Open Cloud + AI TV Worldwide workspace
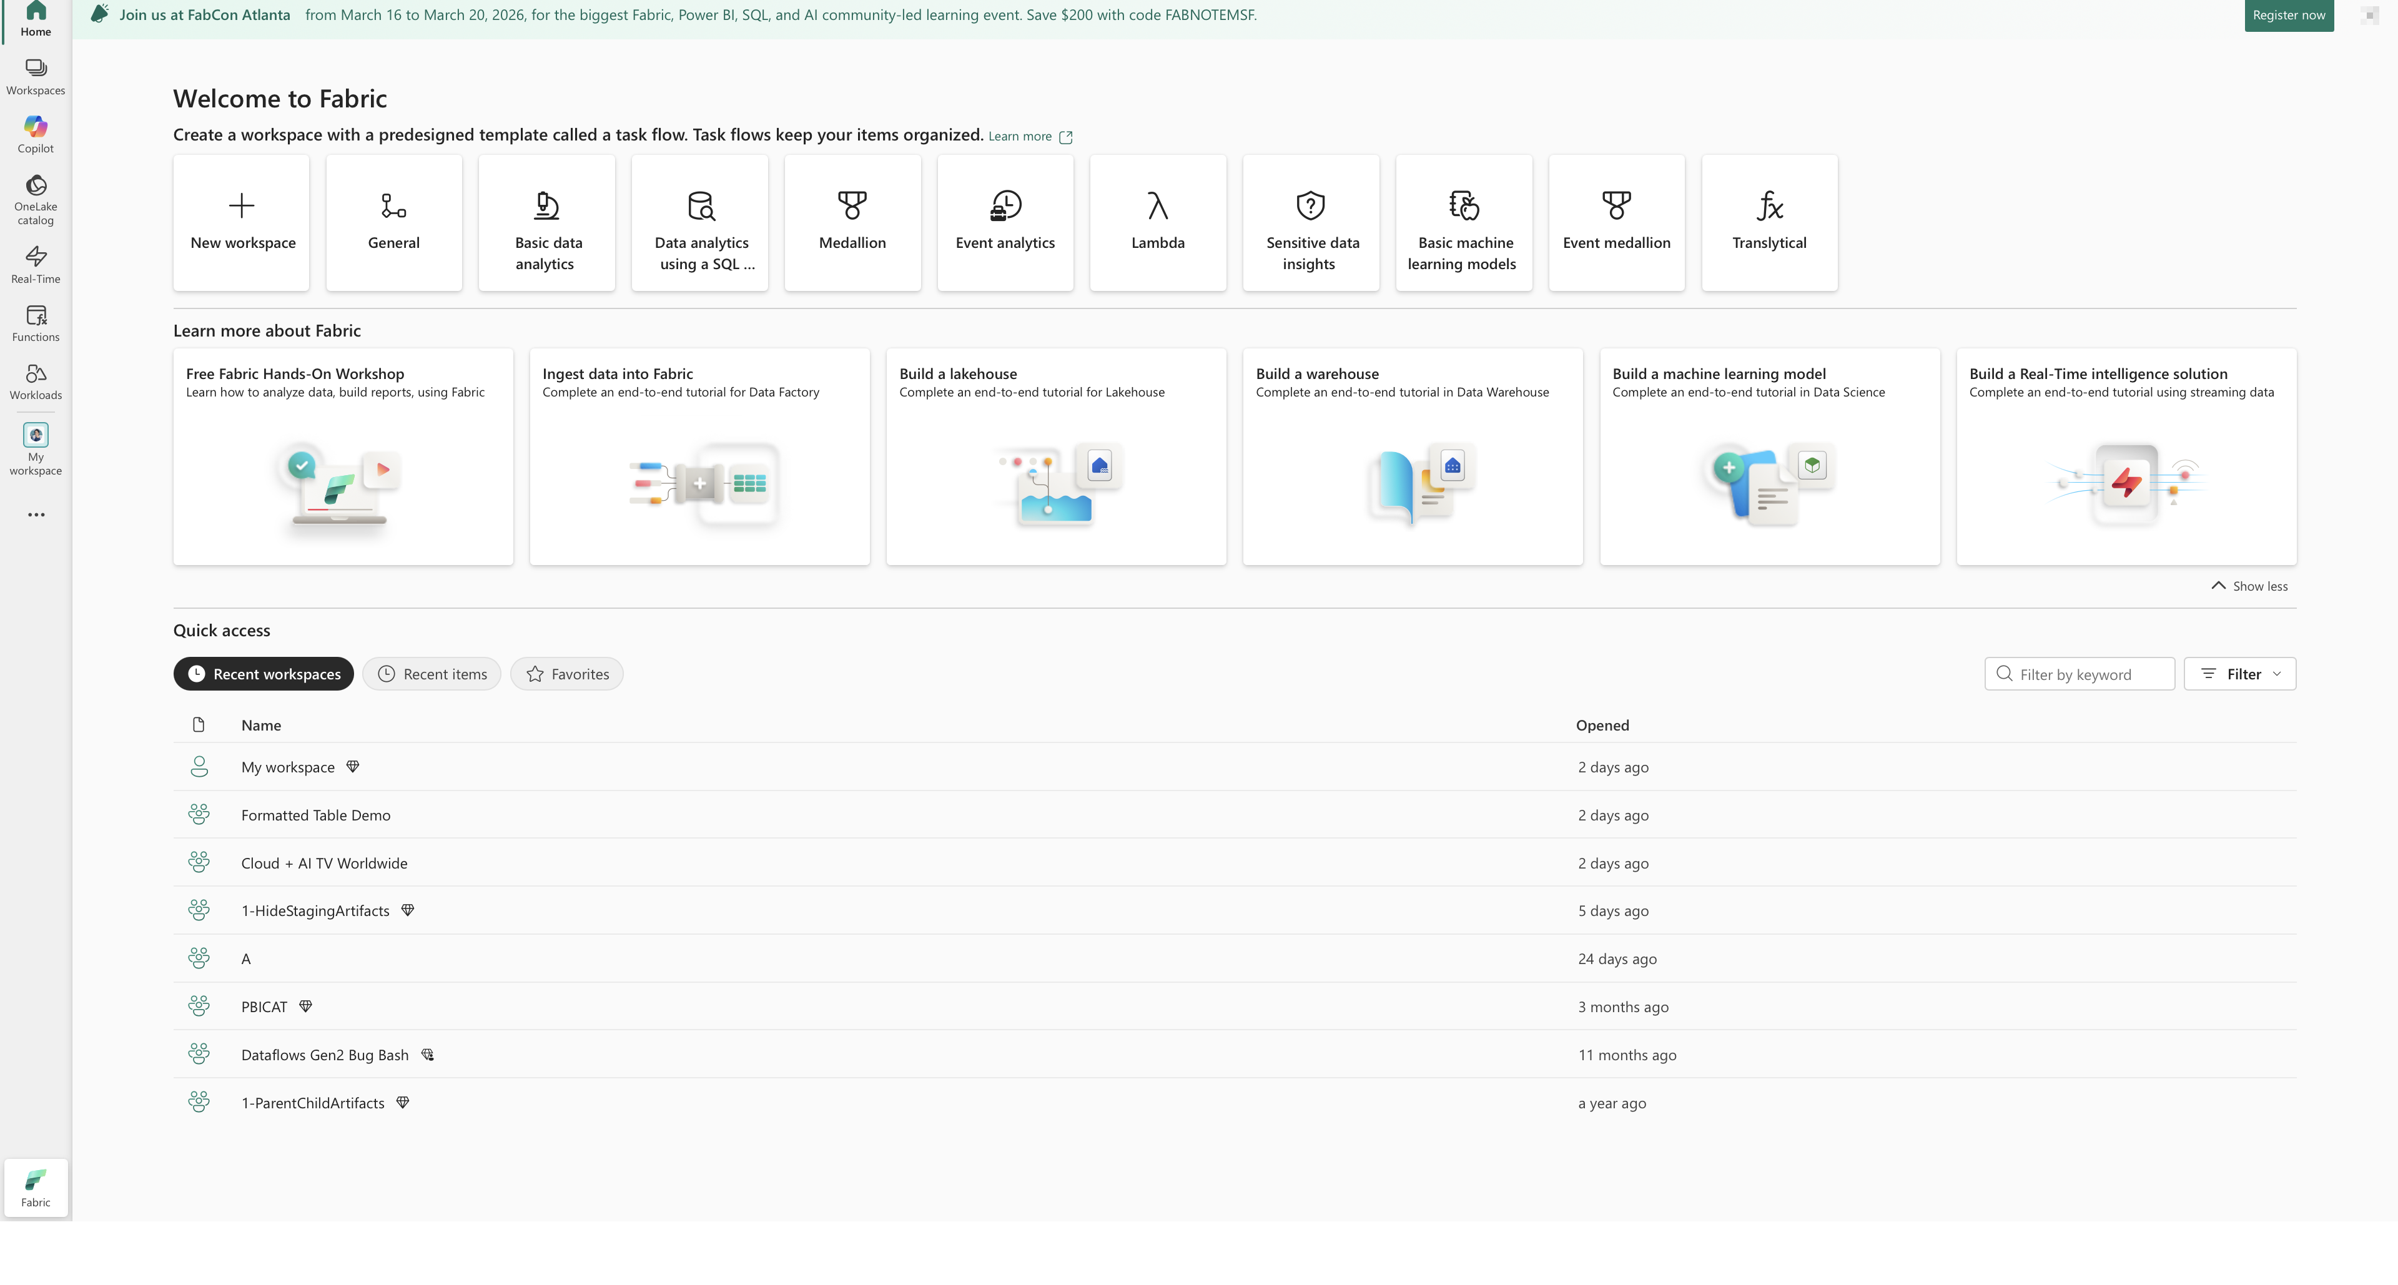Screen dimensions: 2398x1285 point(1235,862)
